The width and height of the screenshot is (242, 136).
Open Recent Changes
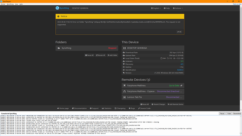point(158,104)
